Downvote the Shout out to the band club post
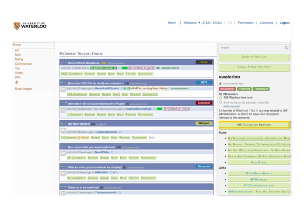The height and width of the screenshot is (216, 304). (x=66, y=187)
